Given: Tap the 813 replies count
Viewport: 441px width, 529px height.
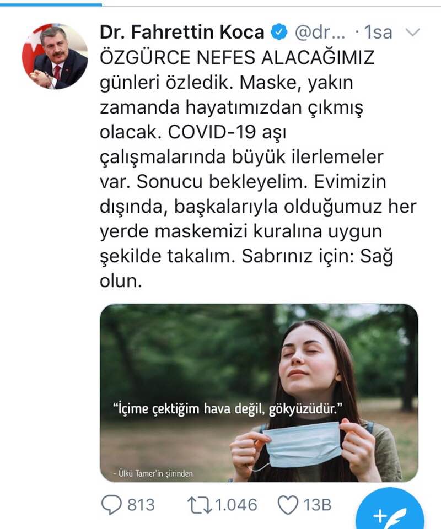Looking at the screenshot, I should click(141, 505).
